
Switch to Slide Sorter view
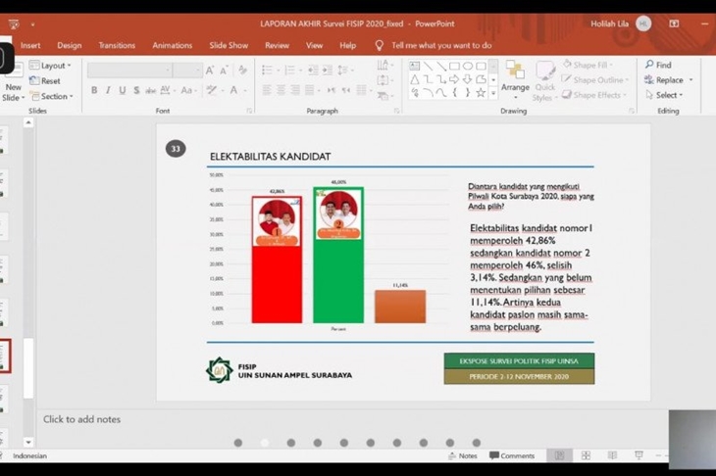point(586,455)
